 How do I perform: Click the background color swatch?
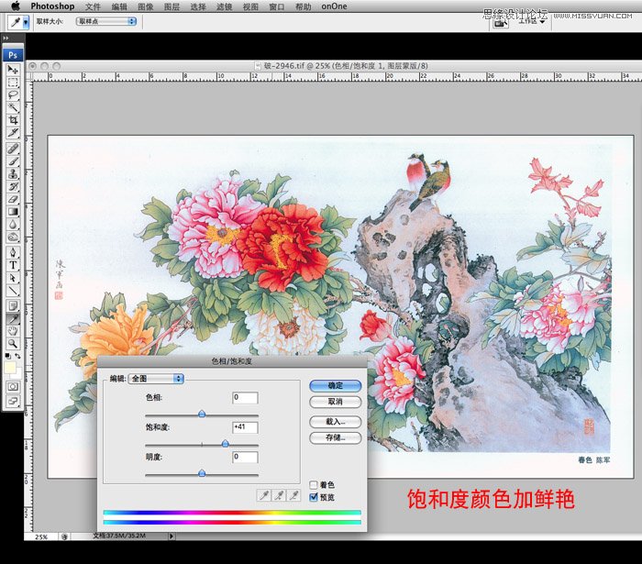click(x=19, y=373)
